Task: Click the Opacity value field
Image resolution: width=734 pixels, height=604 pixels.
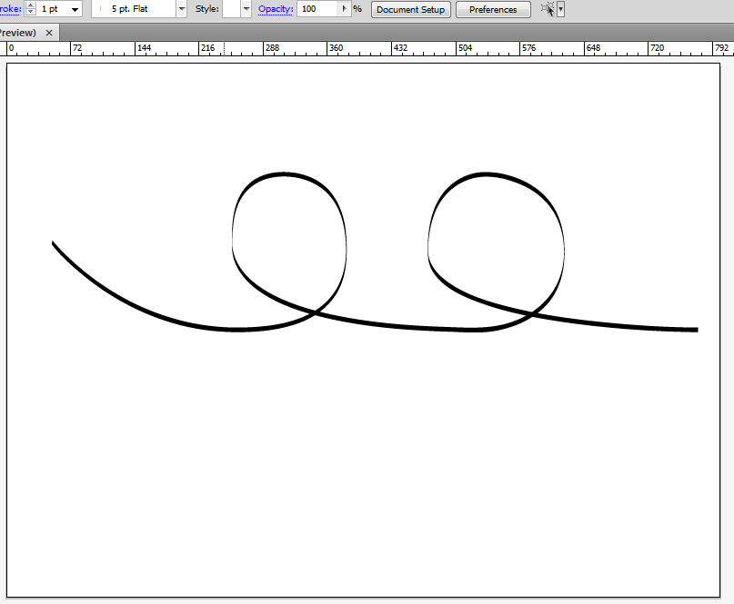Action: pos(317,9)
